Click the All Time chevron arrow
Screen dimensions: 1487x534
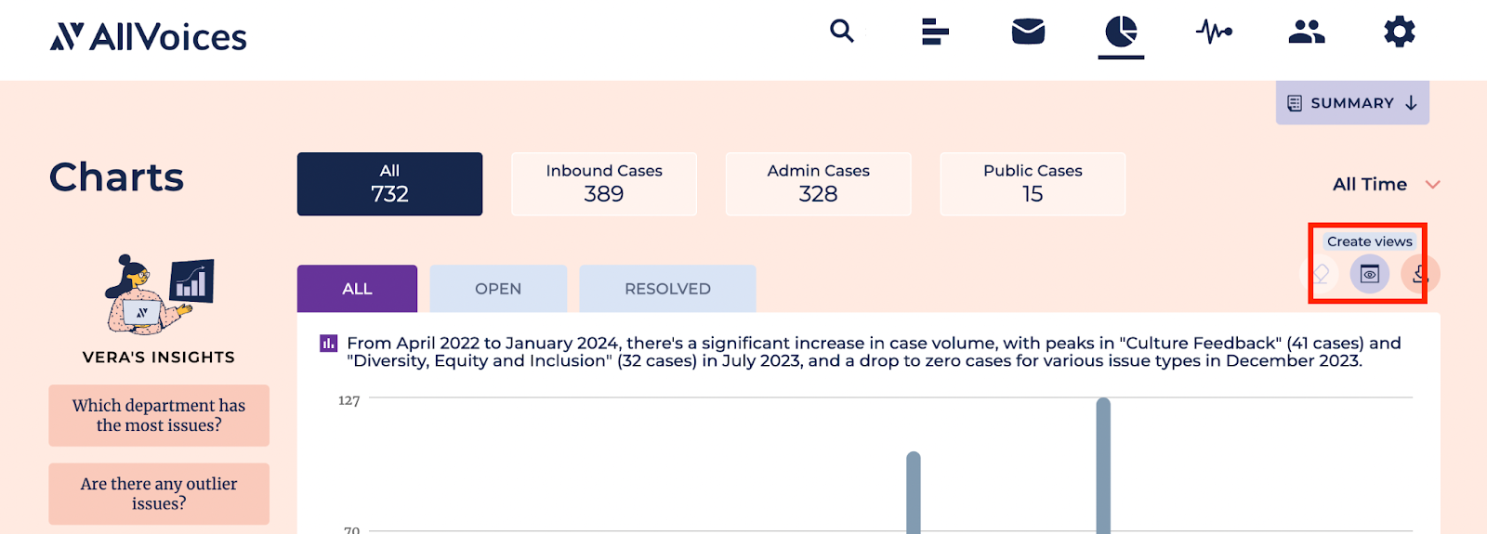pyautogui.click(x=1432, y=184)
